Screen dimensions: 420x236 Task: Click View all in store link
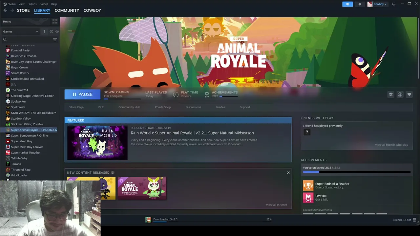coord(276,205)
